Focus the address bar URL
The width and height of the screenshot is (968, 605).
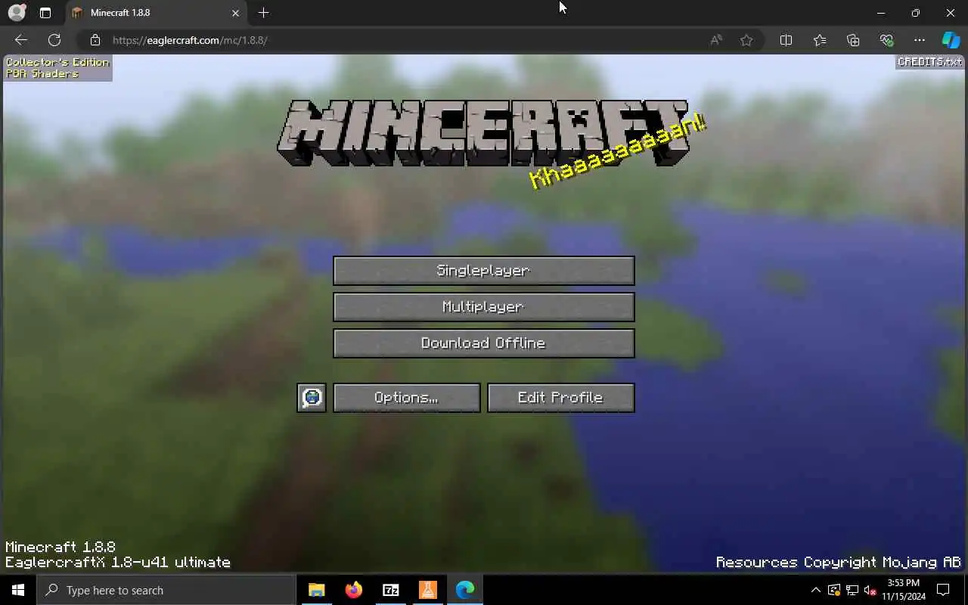pos(190,40)
